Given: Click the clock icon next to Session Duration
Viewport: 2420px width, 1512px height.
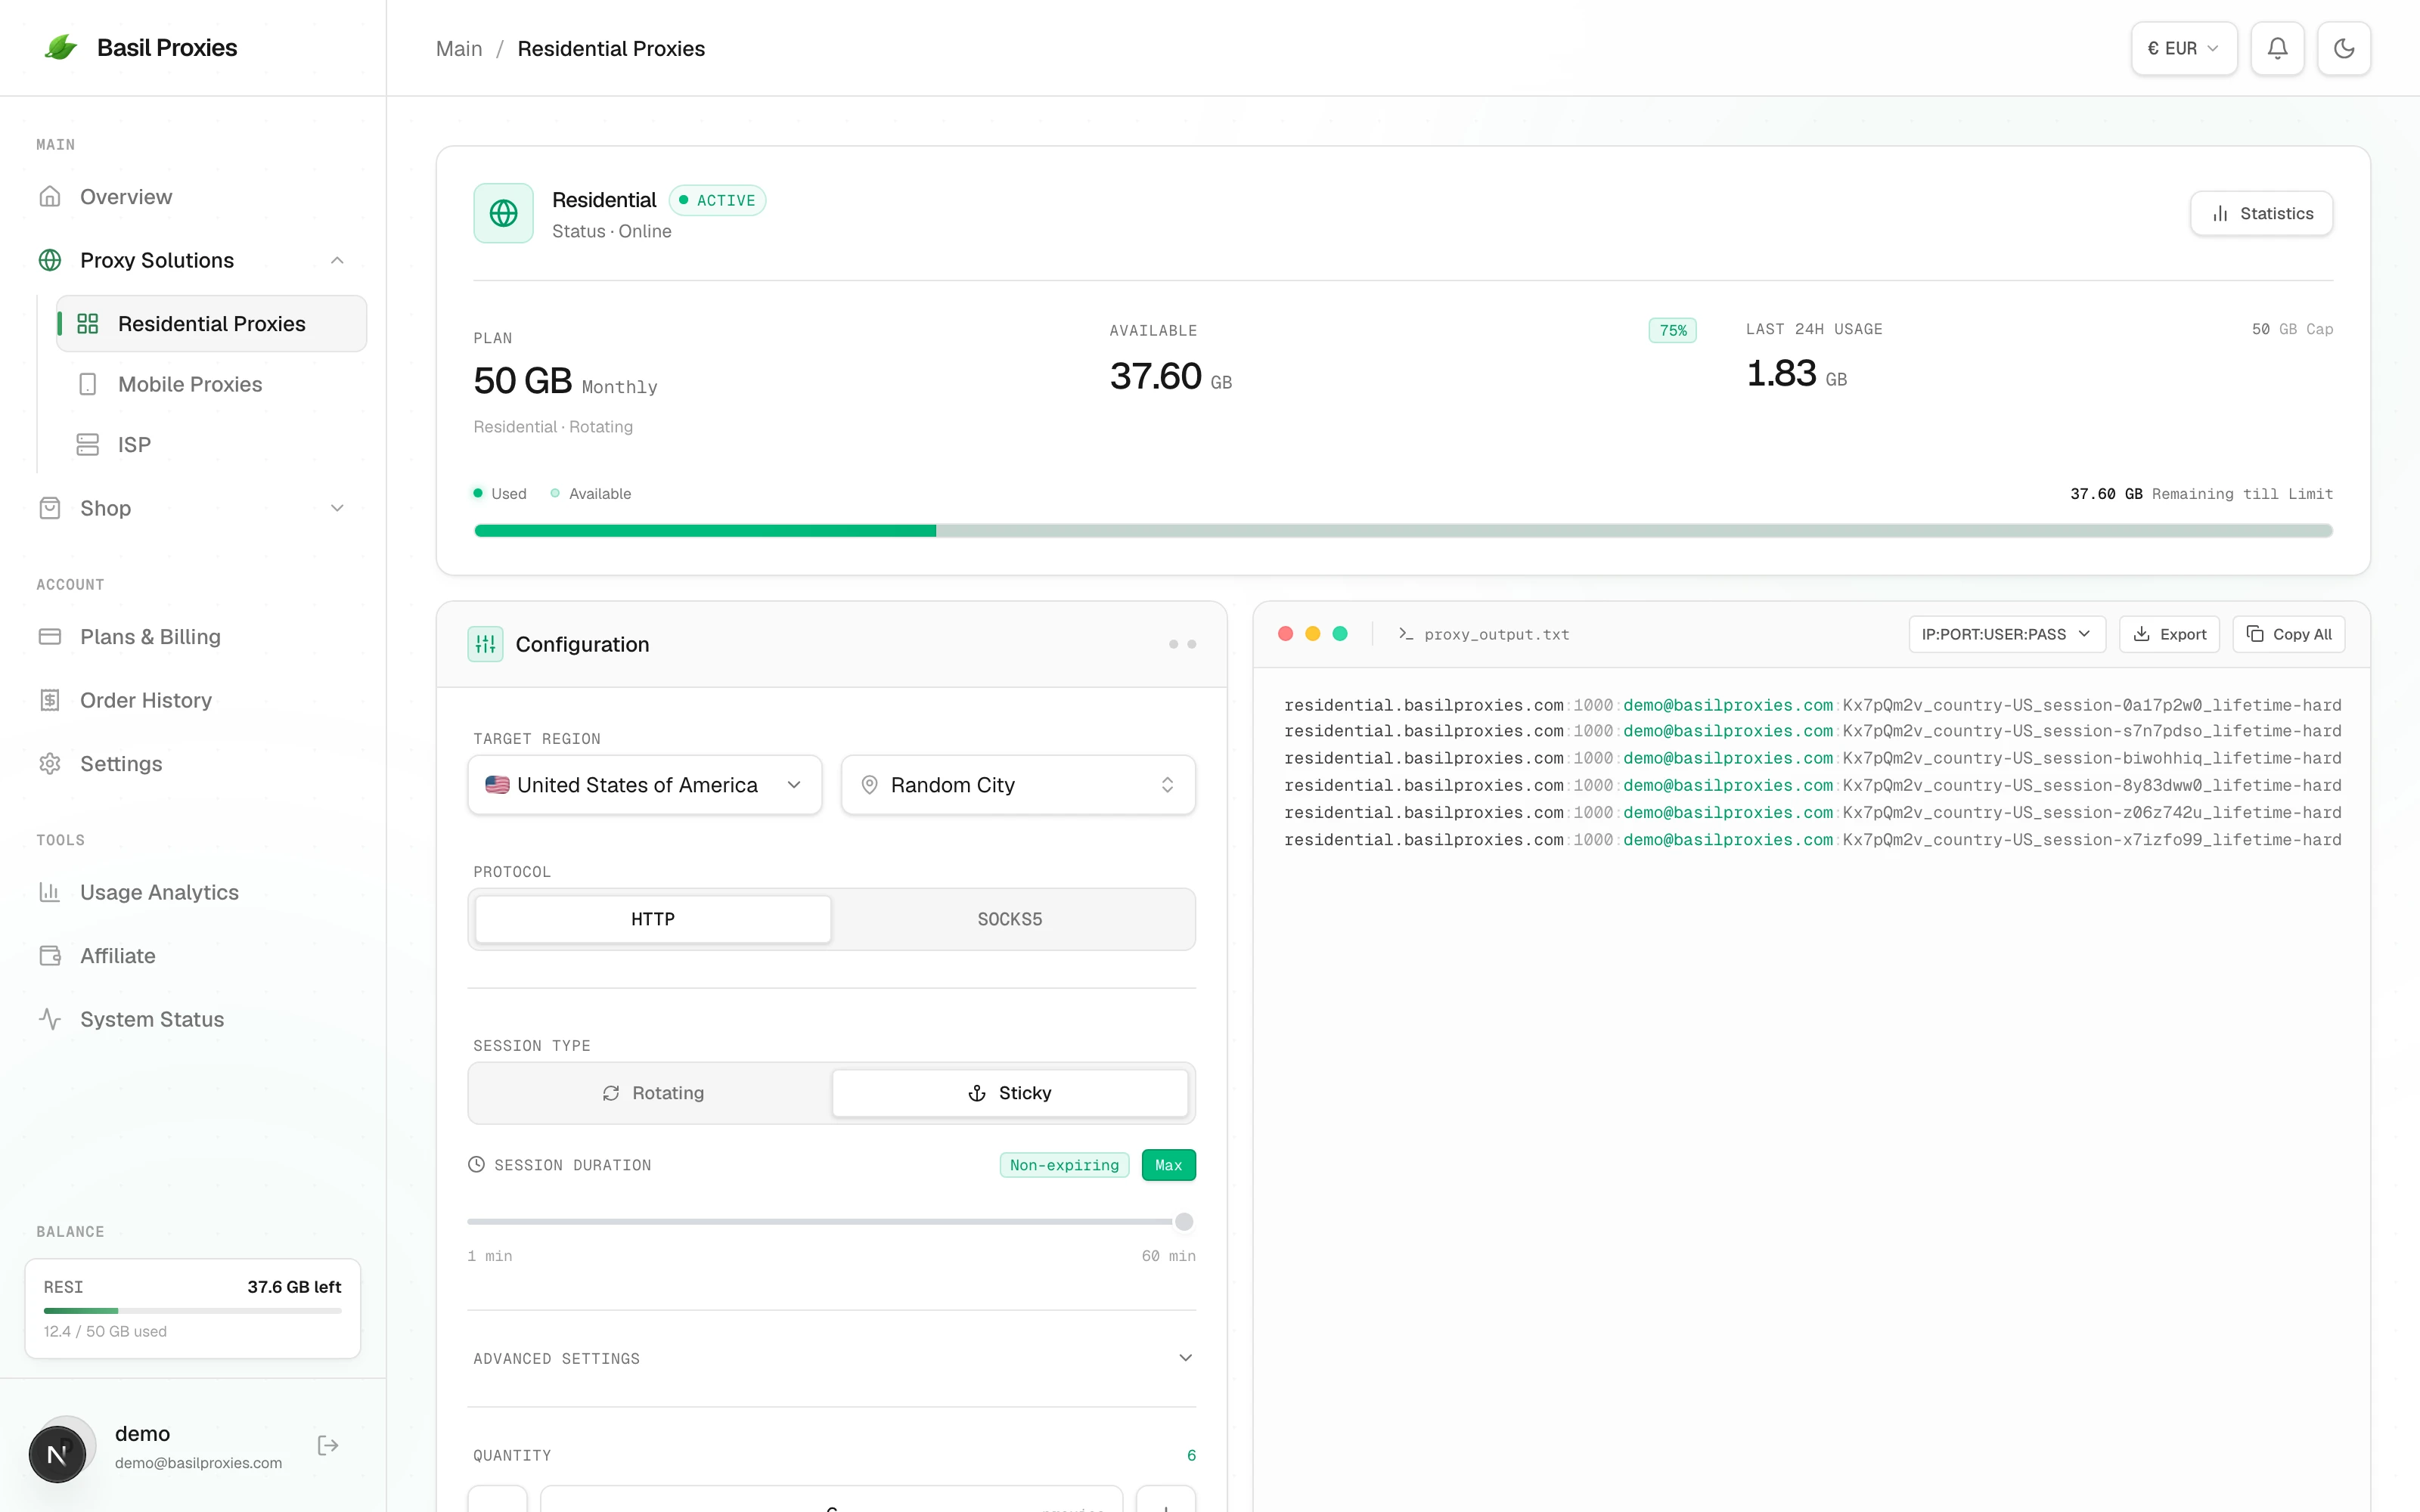Looking at the screenshot, I should point(476,1164).
